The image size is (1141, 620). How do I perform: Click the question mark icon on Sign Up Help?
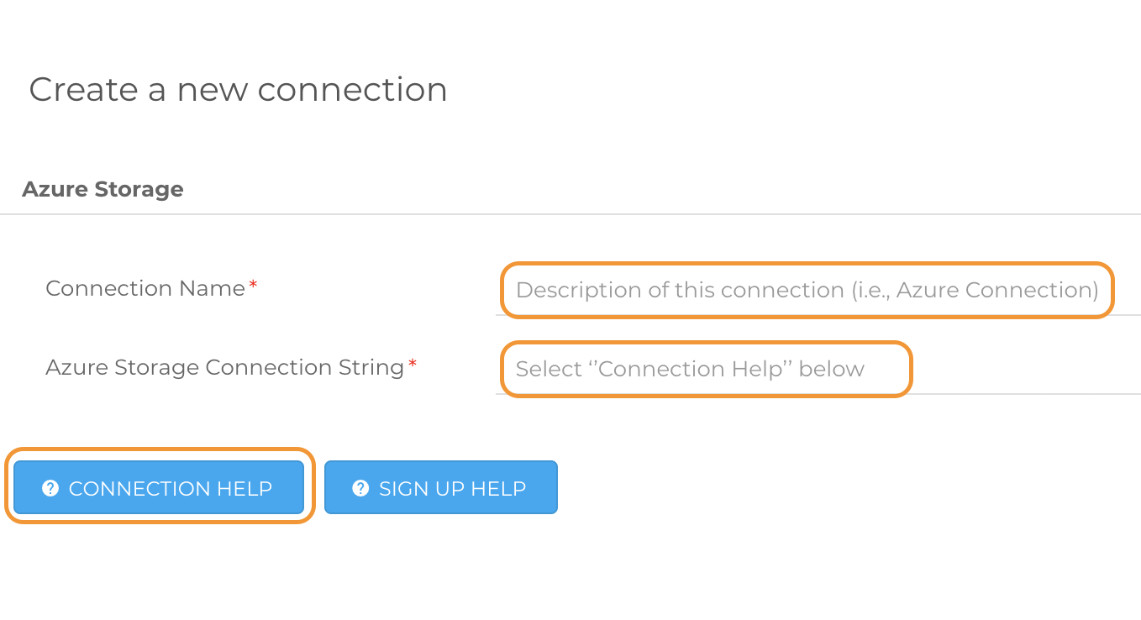point(360,488)
